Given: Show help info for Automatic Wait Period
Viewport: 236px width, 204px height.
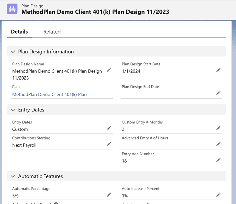Looking at the screenshot, I should [56, 203].
